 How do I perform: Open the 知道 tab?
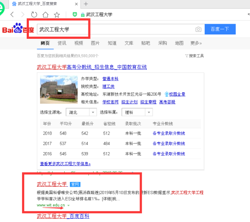112,43
